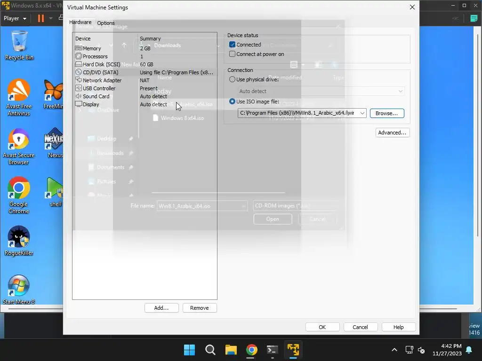This screenshot has width=482, height=361.
Task: Cancel the Virtual Machine Settings dialog
Action: pyautogui.click(x=361, y=327)
